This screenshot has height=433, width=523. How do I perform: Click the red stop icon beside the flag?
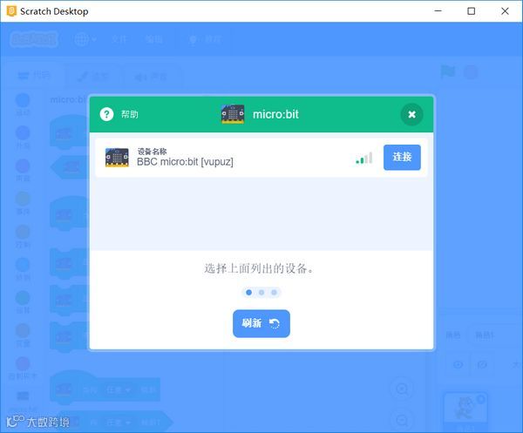click(x=471, y=72)
